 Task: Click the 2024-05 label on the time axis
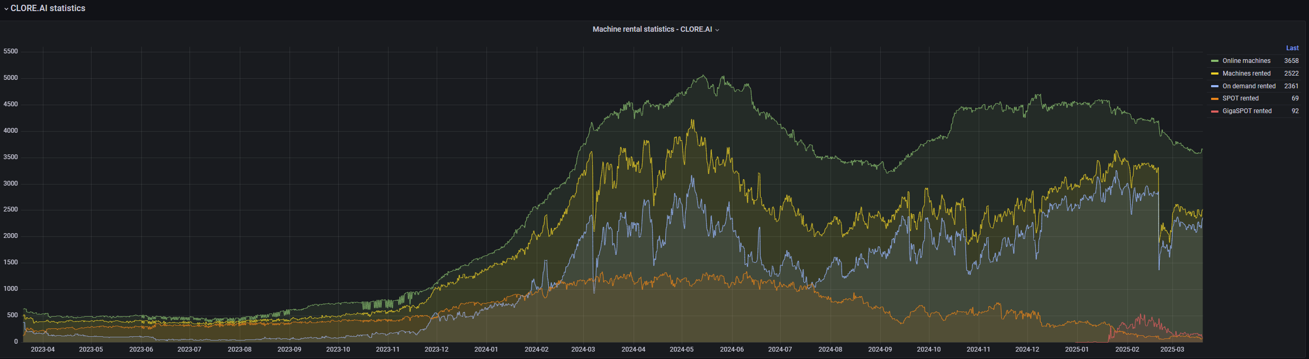point(681,349)
